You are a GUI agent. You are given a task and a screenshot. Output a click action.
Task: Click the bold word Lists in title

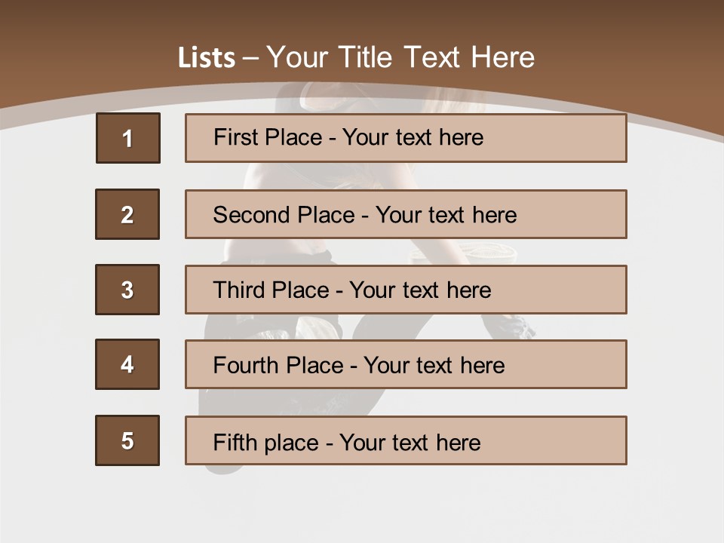(207, 57)
